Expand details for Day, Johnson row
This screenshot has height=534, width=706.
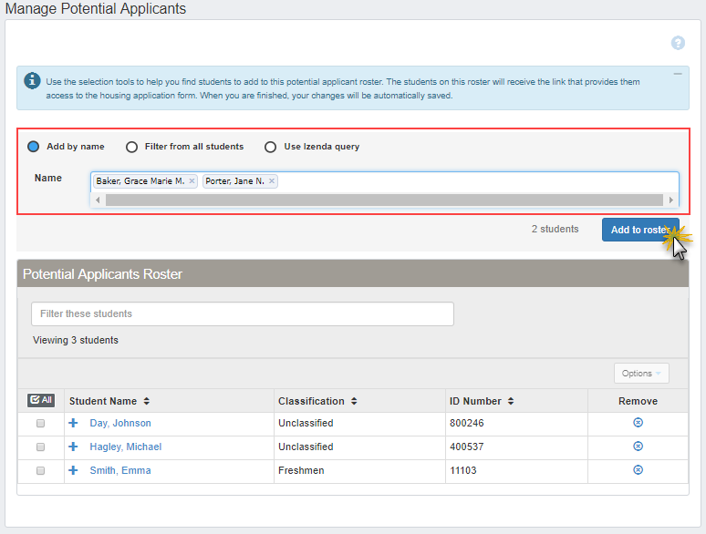[x=73, y=423]
